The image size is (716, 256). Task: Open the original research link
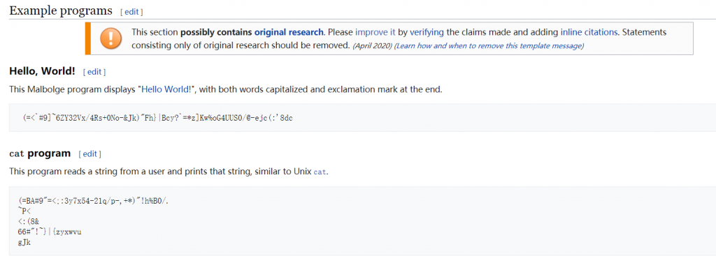click(x=289, y=32)
